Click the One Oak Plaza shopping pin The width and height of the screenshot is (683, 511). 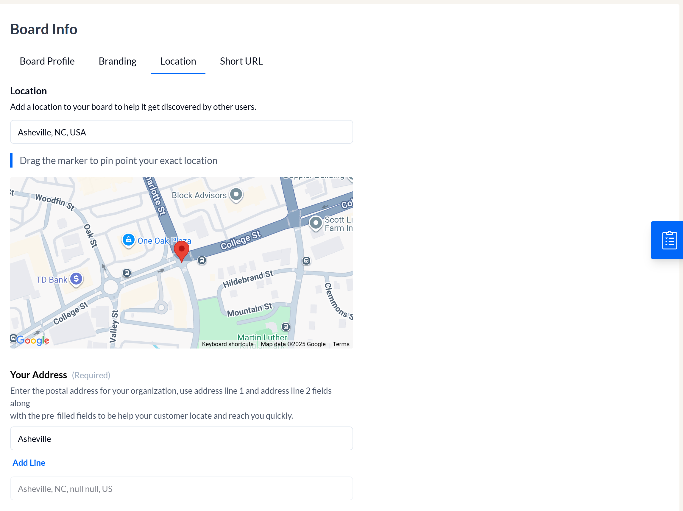(x=128, y=240)
